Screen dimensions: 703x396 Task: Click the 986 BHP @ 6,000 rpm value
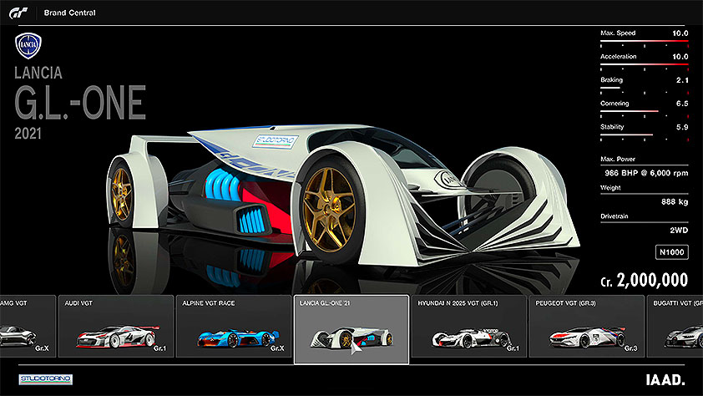click(646, 173)
